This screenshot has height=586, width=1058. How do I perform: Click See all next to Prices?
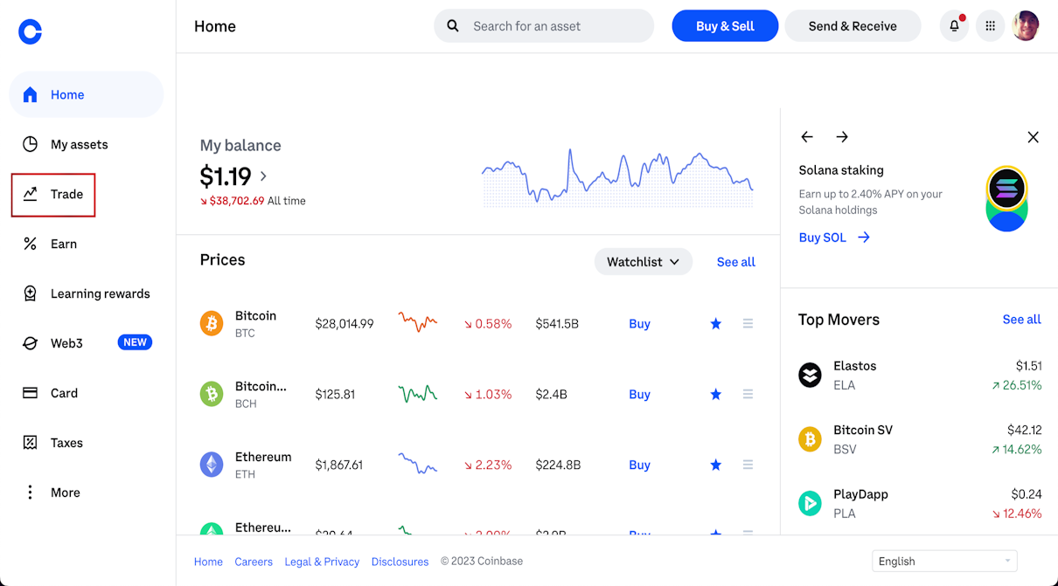tap(736, 262)
